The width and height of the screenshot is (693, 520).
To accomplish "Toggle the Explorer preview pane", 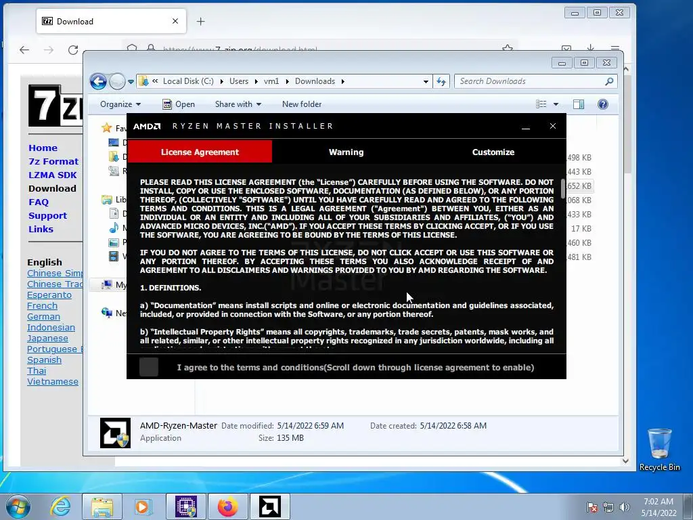I will pos(579,104).
